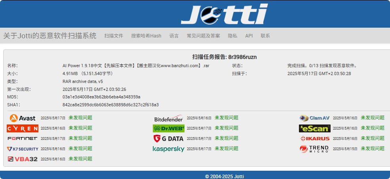Click the file size 4.91MB value
The height and width of the screenshot is (179, 390).
[88, 73]
